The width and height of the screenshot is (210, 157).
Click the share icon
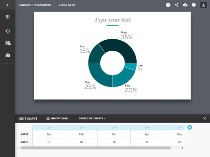(x=177, y=5)
